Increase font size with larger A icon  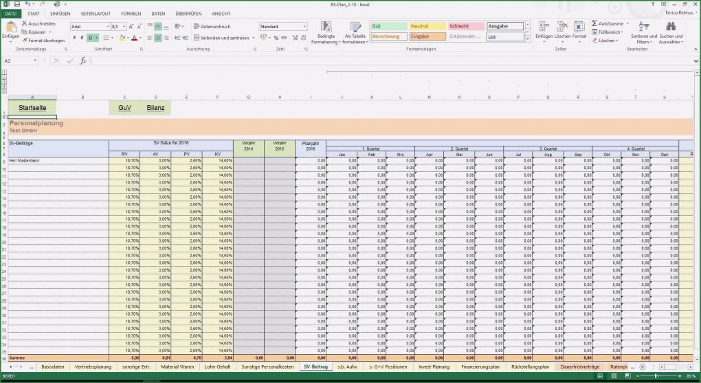131,27
